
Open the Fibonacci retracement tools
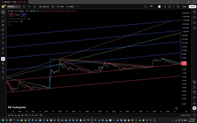click(3, 21)
